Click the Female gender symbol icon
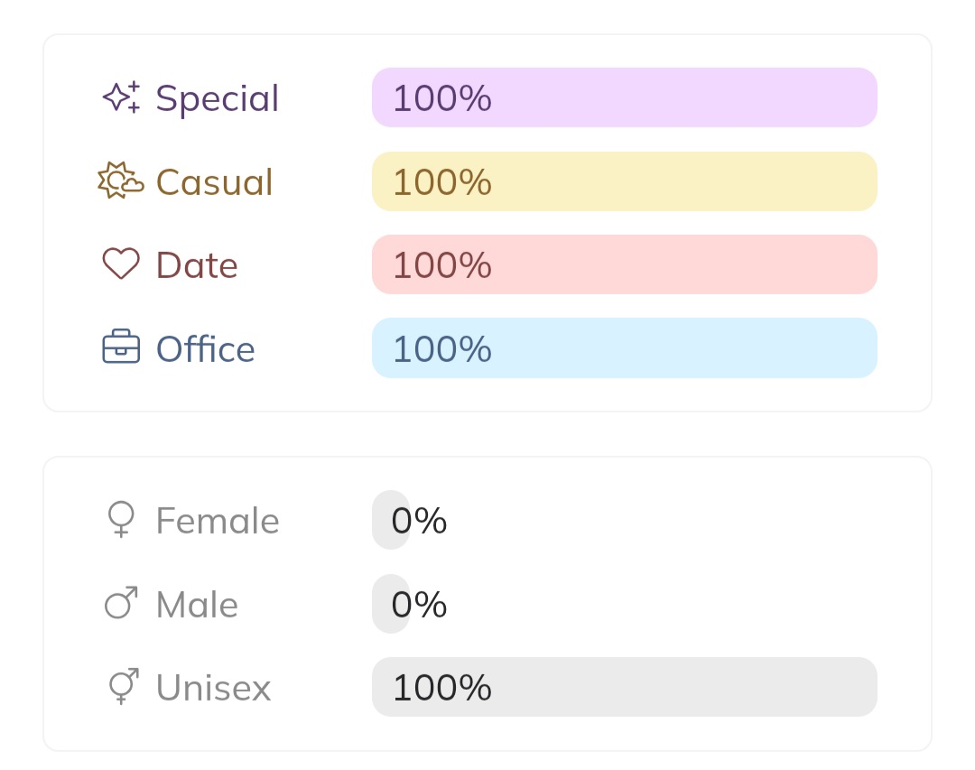 121,520
